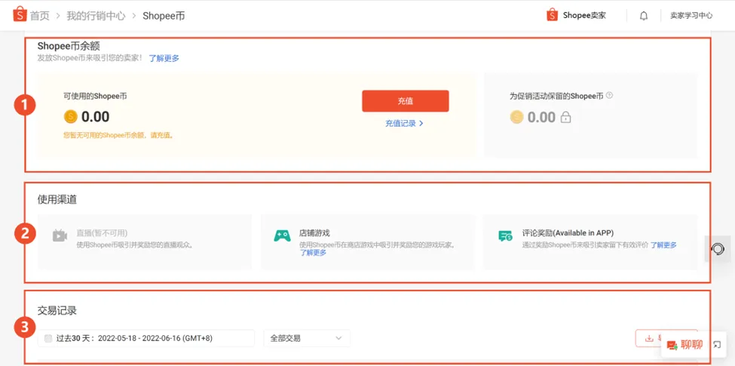Viewport: 735px width, 366px height.
Task: Click the Shopee币余额 heading
Action: click(69, 46)
